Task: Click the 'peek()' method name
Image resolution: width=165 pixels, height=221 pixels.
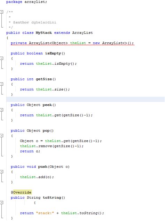Action: 49,105
